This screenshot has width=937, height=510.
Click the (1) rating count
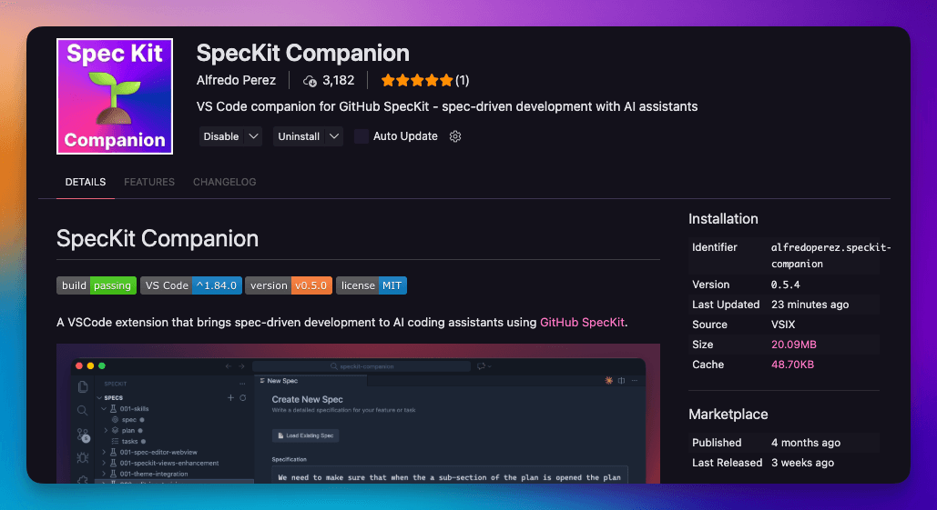coord(463,81)
